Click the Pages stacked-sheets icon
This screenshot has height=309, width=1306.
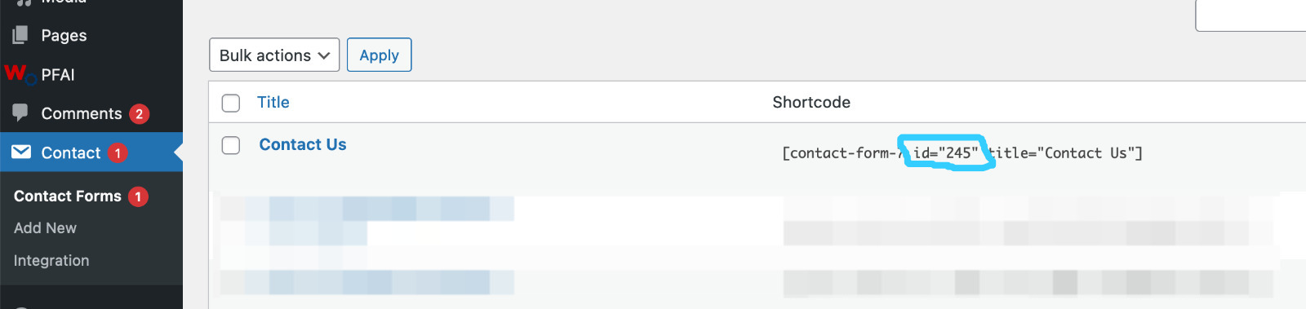[20, 35]
